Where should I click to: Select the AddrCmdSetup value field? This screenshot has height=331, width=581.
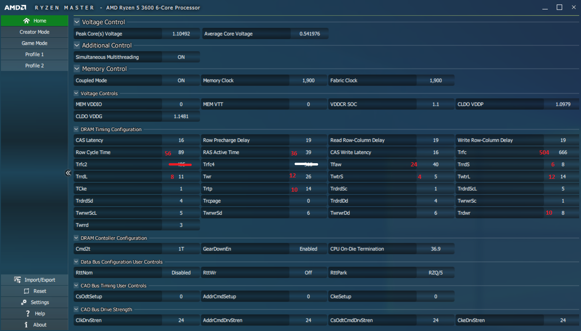pyautogui.click(x=308, y=297)
